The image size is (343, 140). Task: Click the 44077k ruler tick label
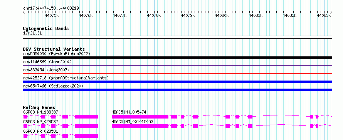tap(119, 15)
